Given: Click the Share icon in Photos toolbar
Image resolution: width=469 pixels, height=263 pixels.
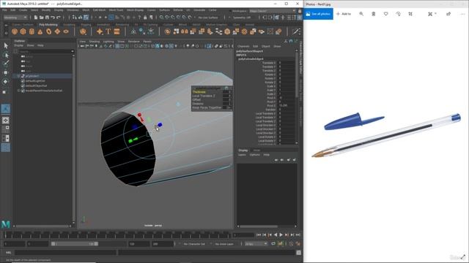Looking at the screenshot, I should coord(448,14).
